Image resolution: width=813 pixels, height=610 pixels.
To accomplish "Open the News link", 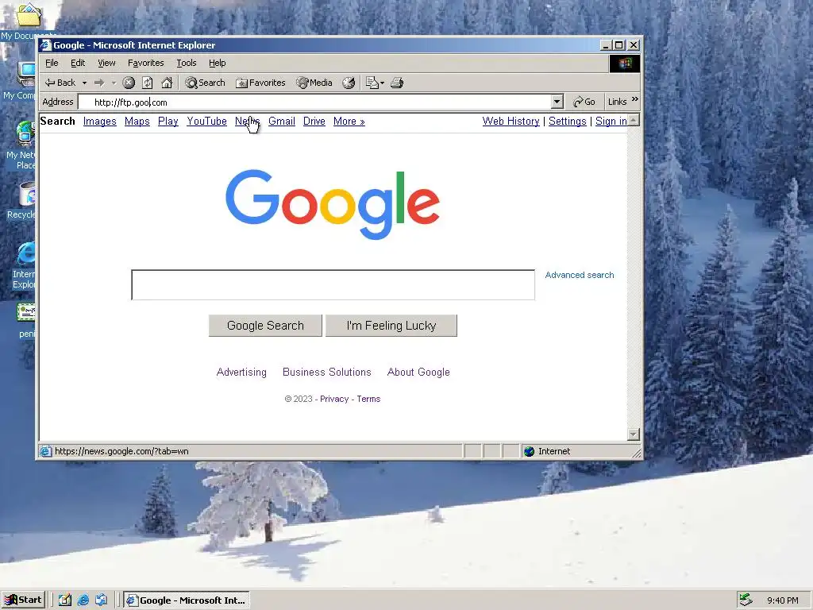I will click(247, 122).
